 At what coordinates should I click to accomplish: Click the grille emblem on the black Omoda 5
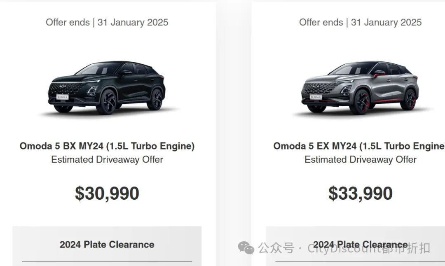(63, 87)
